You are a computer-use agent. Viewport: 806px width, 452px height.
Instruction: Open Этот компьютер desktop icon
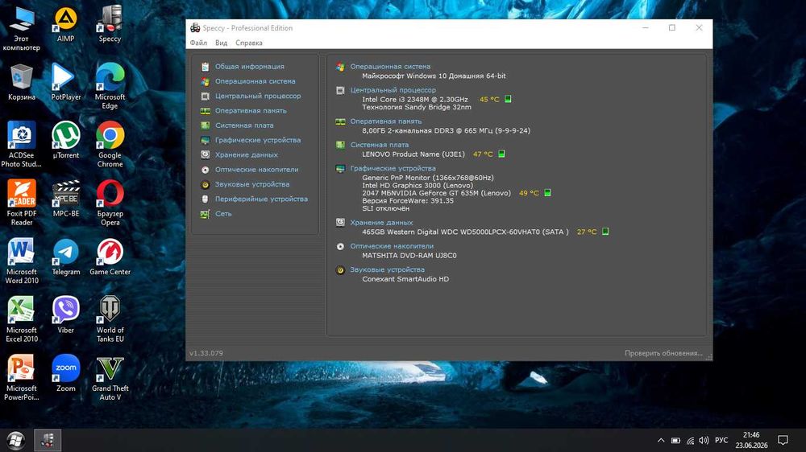pos(21,29)
